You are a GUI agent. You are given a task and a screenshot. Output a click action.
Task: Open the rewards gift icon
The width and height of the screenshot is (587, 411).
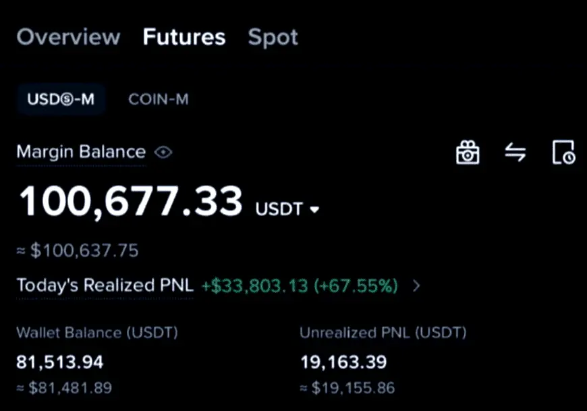tap(468, 153)
